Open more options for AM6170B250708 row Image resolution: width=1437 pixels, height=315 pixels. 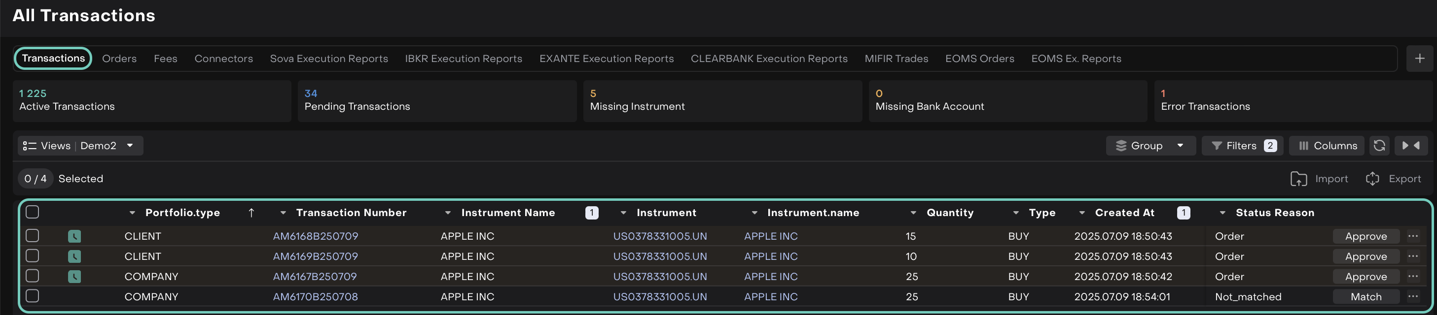[1412, 297]
